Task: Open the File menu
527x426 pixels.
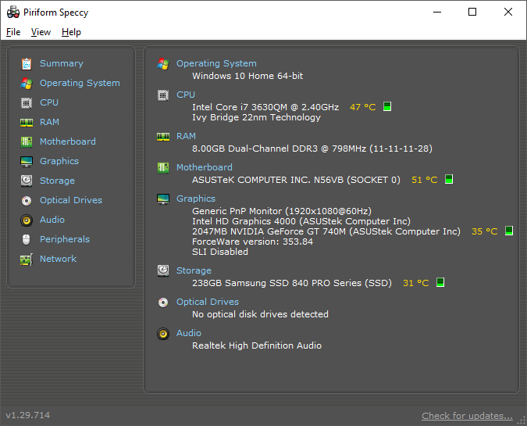Action: 13,32
